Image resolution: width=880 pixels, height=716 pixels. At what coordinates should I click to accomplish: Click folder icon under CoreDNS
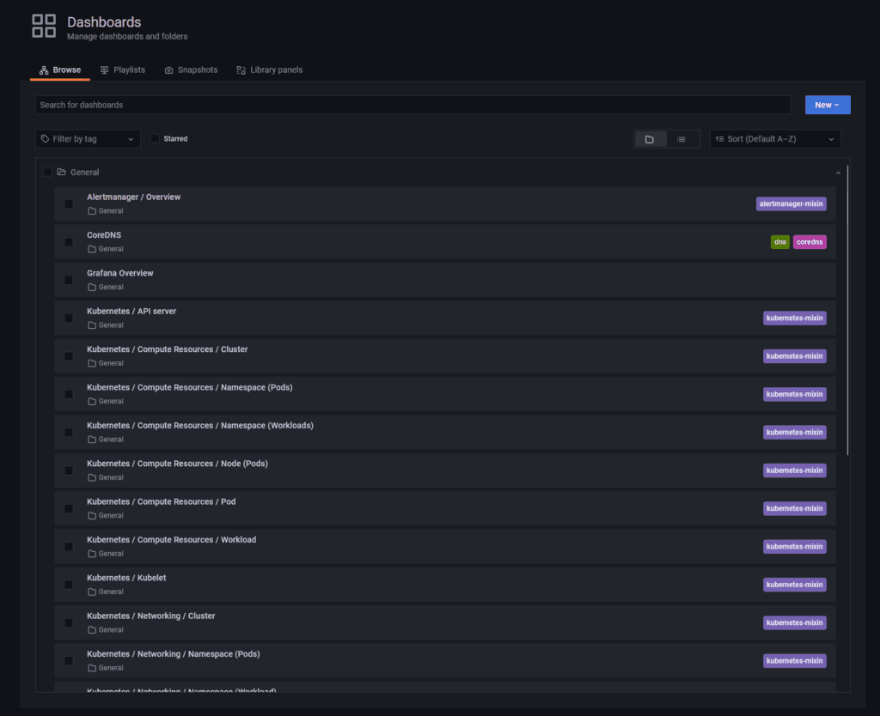pos(92,249)
